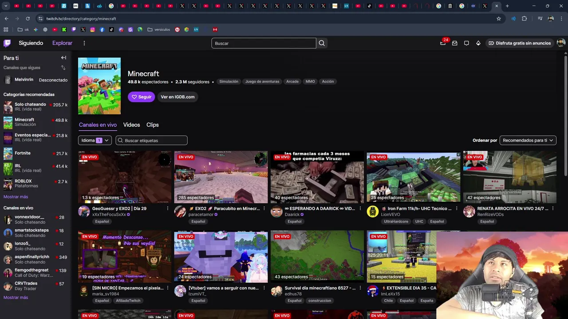Image resolution: width=568 pixels, height=319 pixels.
Task: Open Solo chateando recommended category
Action: (35, 107)
